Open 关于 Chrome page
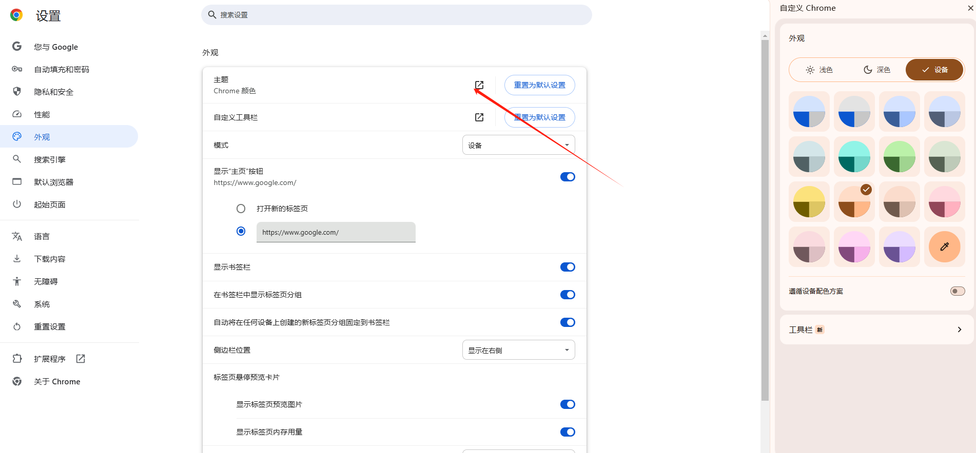 [69, 381]
